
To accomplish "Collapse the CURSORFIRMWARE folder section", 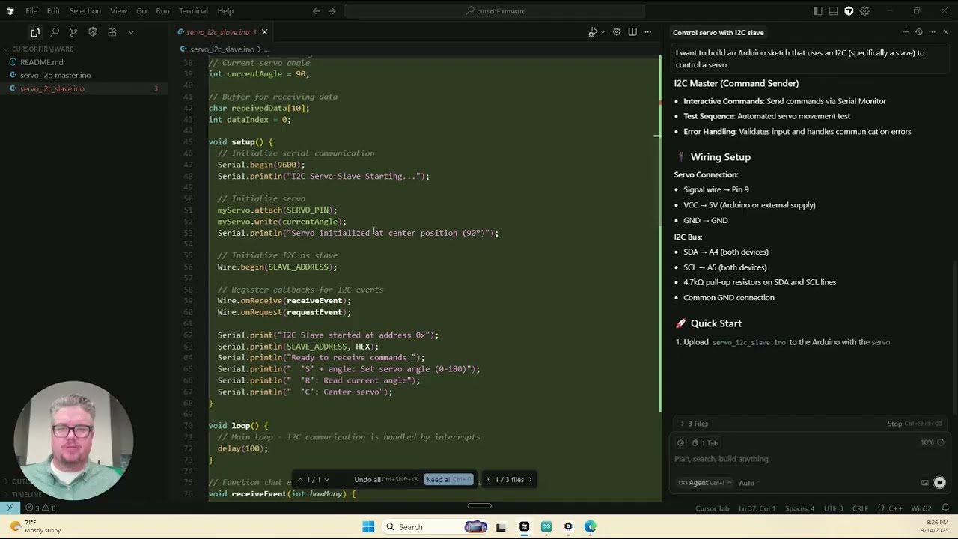I will coord(42,49).
